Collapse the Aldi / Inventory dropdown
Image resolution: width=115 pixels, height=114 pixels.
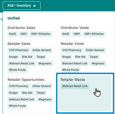(x=21, y=6)
